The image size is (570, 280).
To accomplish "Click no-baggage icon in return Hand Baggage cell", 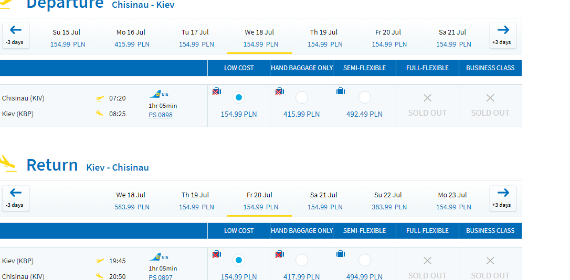I will (x=280, y=254).
